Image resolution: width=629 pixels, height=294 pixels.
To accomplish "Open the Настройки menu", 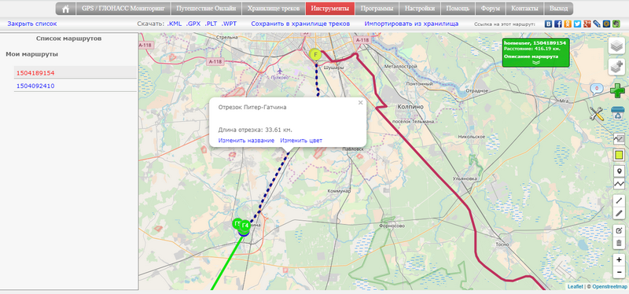I will (x=419, y=9).
